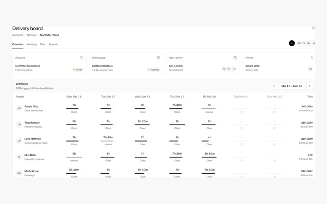
Task: Click Lena Hoffman's Tuesday 7h 30m entry
Action: pyautogui.click(x=108, y=141)
